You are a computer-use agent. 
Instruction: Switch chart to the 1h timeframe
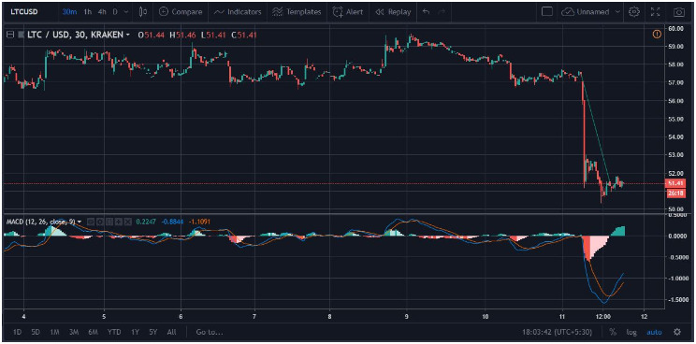click(88, 12)
